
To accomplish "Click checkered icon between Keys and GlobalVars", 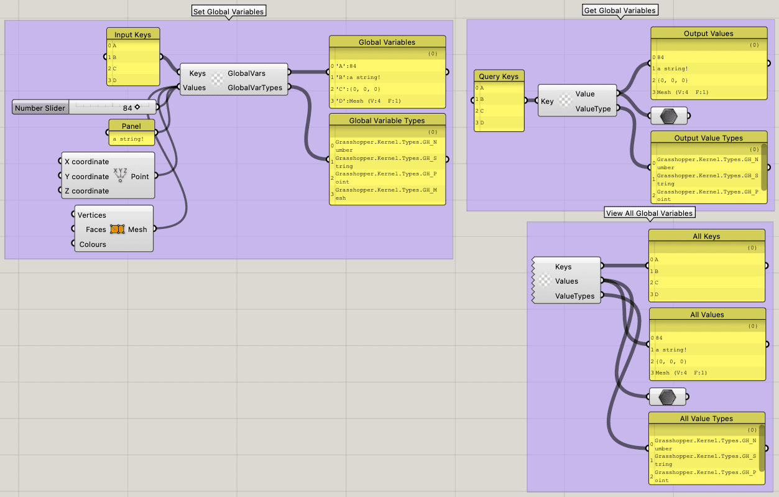I will coord(217,80).
